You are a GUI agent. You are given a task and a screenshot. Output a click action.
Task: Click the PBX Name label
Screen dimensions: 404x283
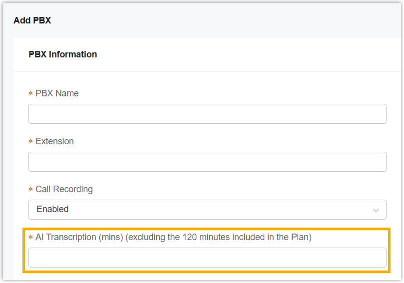pos(57,93)
